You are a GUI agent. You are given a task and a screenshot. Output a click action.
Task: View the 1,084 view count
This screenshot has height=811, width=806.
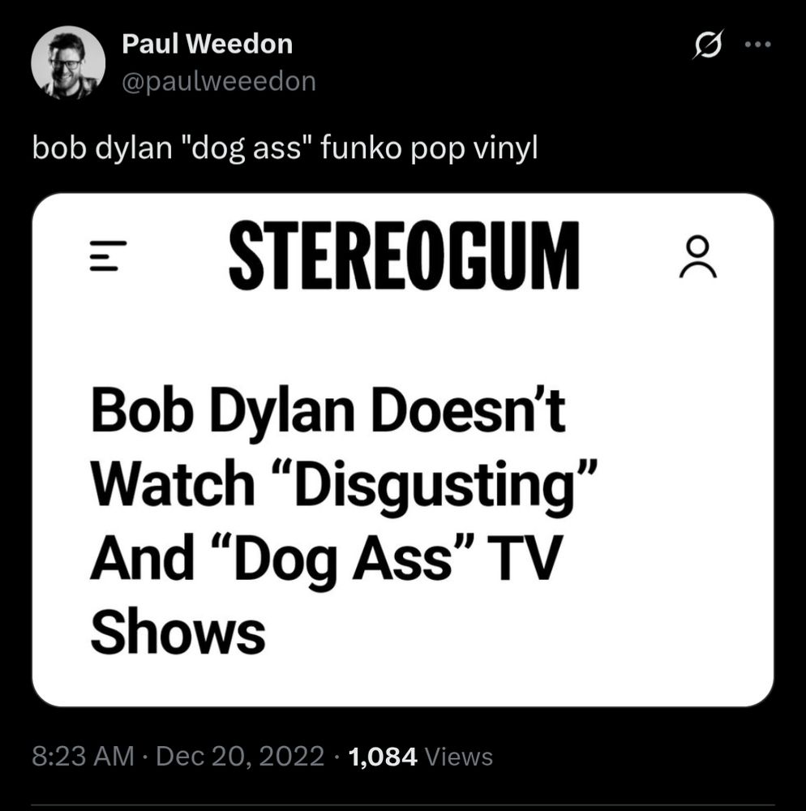click(383, 757)
